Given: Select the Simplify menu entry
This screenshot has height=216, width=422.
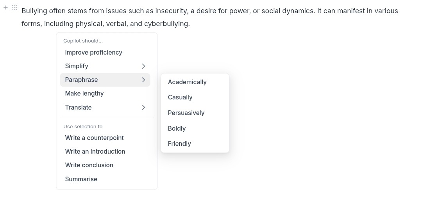Looking at the screenshot, I should (x=105, y=66).
